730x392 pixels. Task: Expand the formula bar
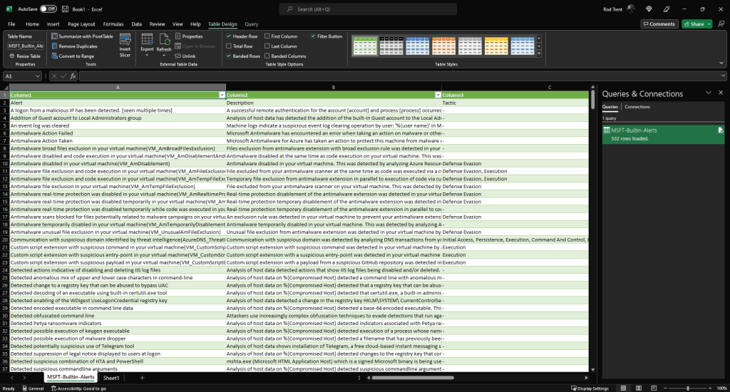723,76
